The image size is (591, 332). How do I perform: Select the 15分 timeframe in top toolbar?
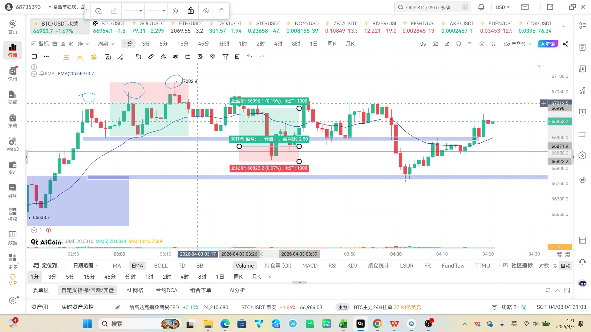click(183, 44)
